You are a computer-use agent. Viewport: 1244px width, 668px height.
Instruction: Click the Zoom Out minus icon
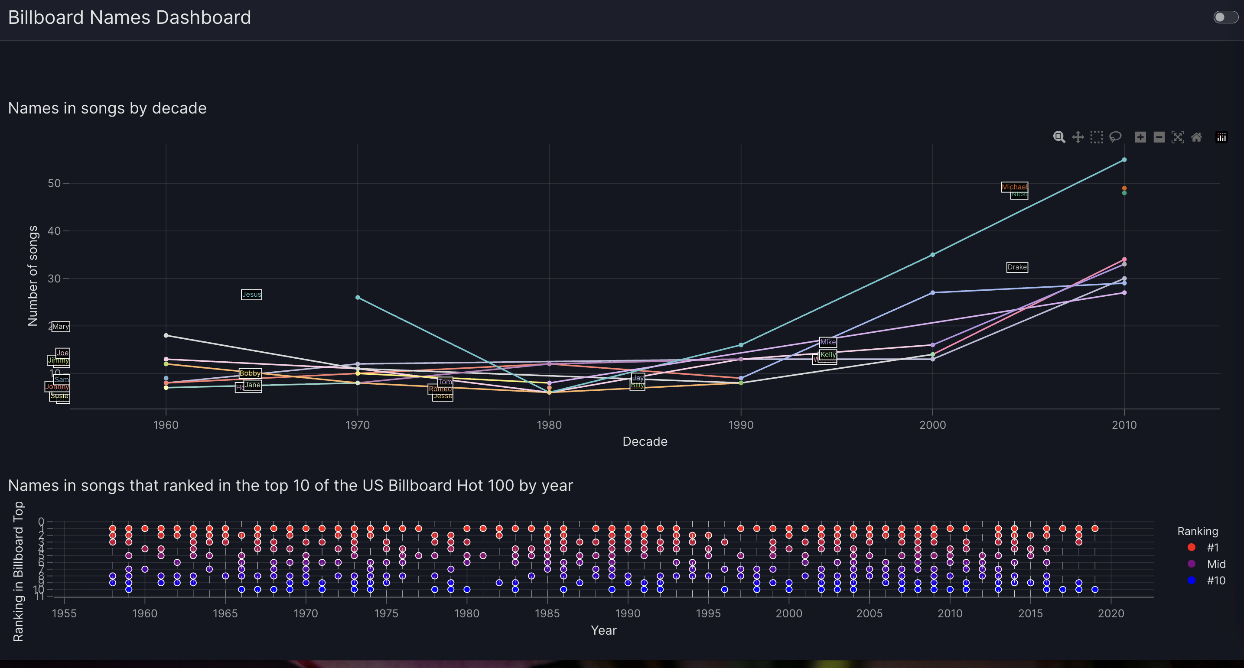(x=1159, y=137)
